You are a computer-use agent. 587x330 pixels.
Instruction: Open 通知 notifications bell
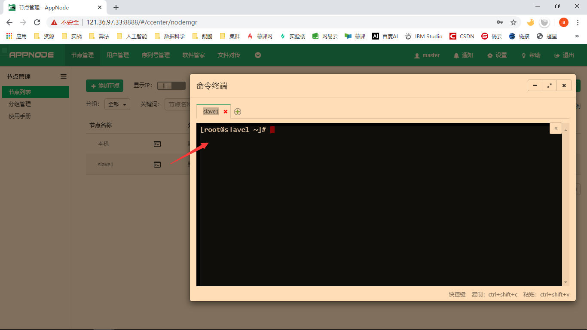tap(463, 55)
